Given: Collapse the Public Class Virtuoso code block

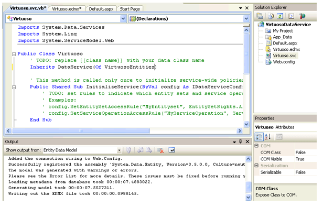Looking at the screenshot, I should 14,54.
